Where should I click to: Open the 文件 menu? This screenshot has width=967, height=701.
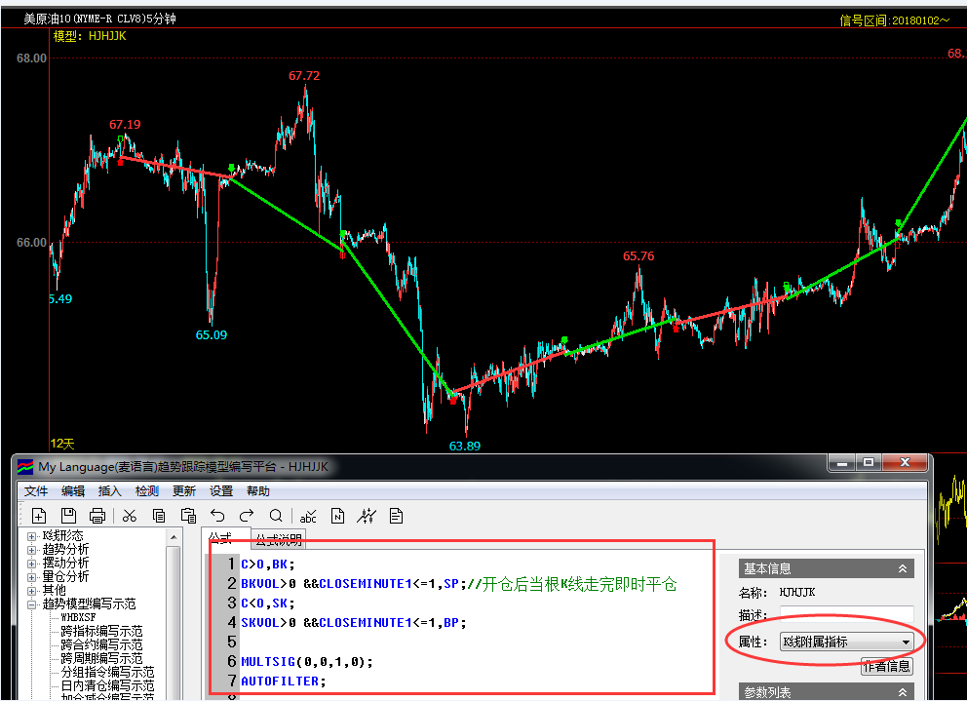tap(36, 491)
